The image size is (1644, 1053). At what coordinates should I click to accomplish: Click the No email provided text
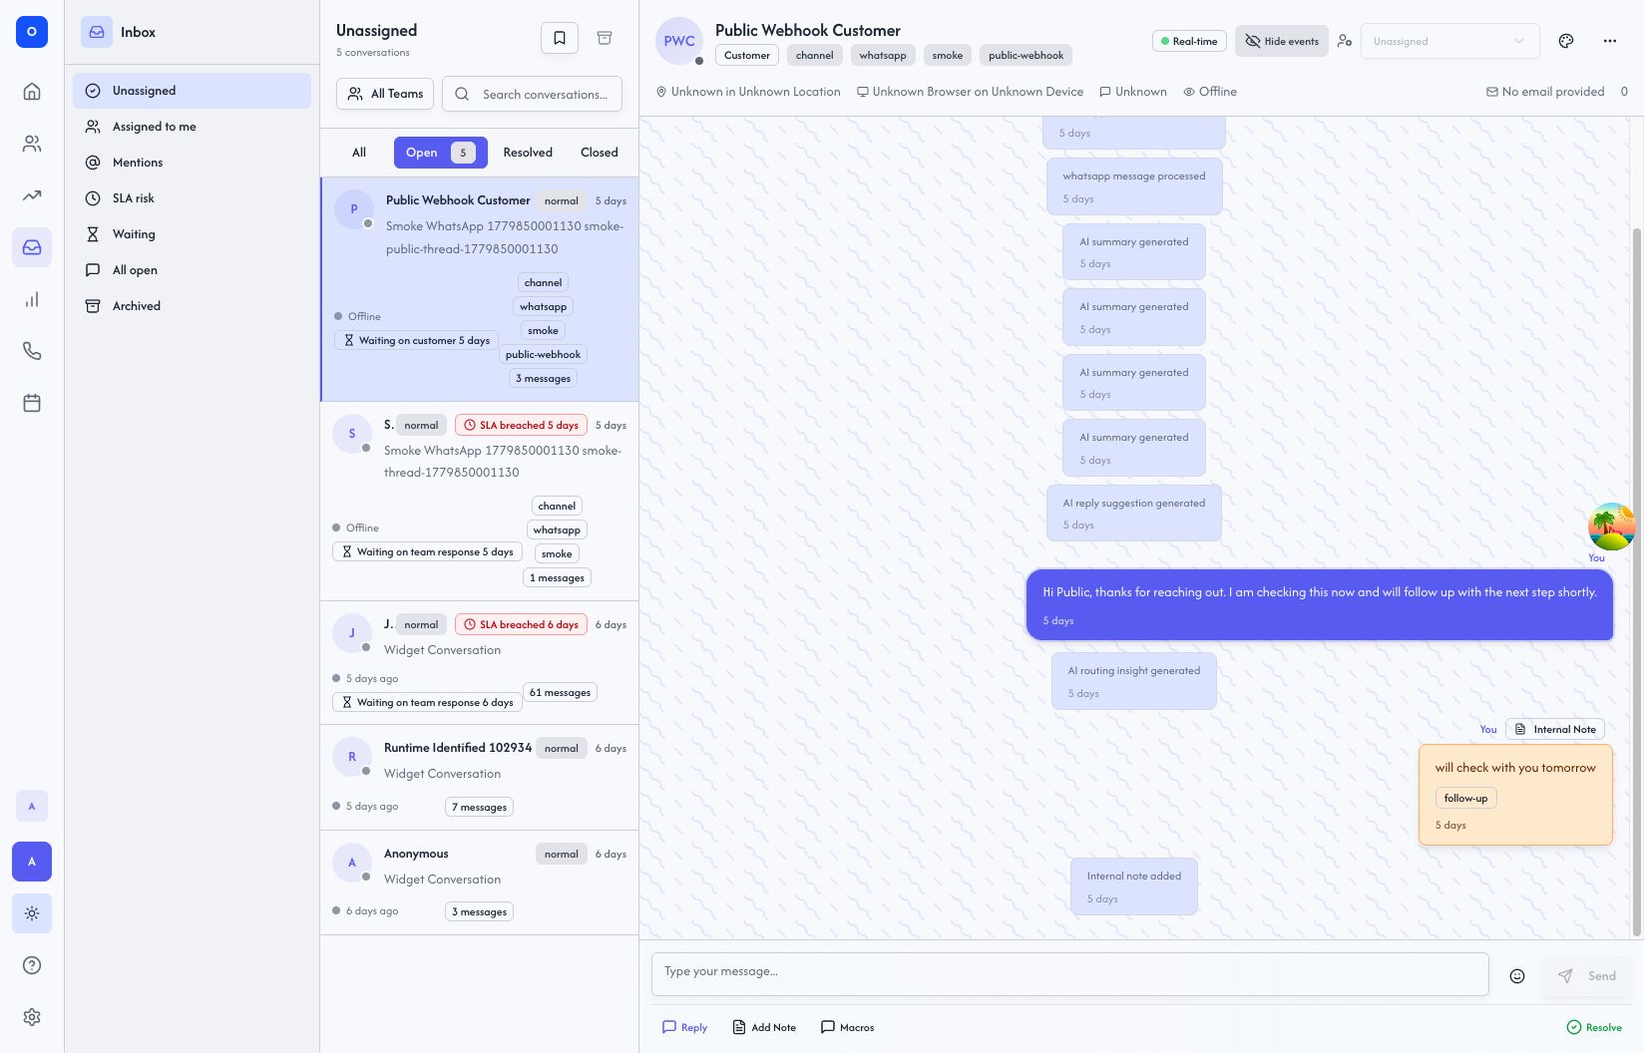1553,92
